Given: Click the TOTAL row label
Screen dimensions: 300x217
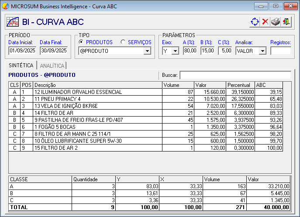Looking at the screenshot, I should pos(19,207).
